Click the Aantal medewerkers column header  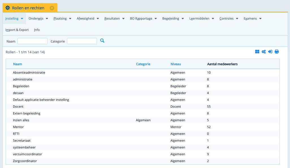click(x=222, y=64)
